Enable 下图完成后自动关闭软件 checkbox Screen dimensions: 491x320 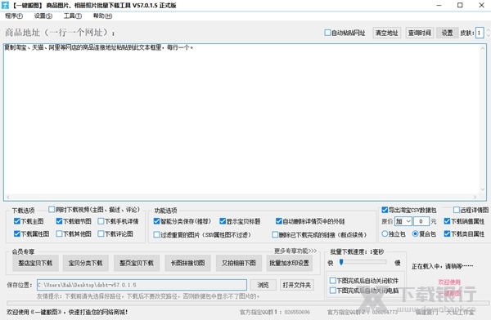click(x=333, y=280)
